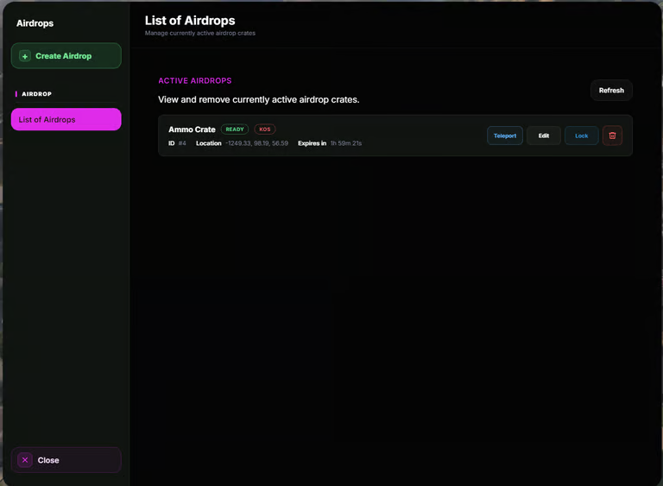Click the 'Expires in' label
Viewport: 663px width, 486px height.
coord(312,143)
